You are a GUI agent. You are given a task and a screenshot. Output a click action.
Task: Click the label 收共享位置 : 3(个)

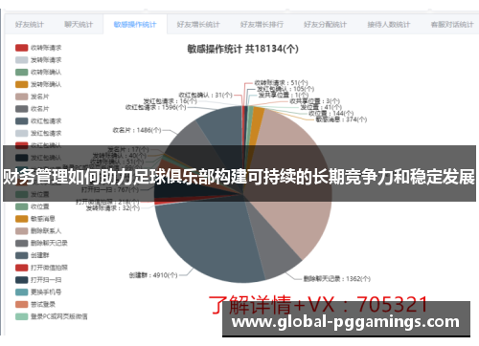click(315, 101)
